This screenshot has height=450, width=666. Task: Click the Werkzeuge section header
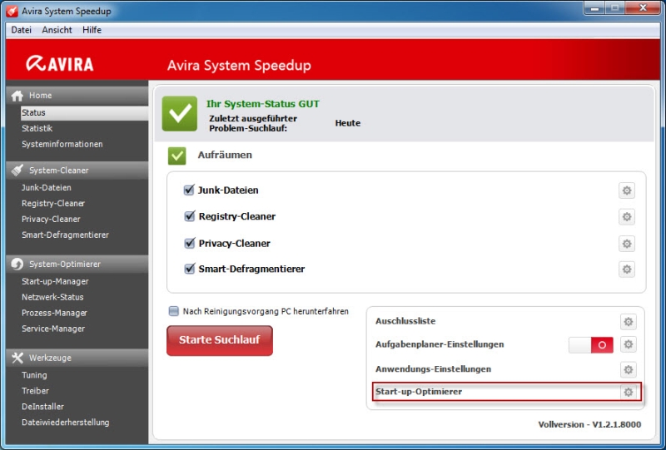tap(77, 358)
